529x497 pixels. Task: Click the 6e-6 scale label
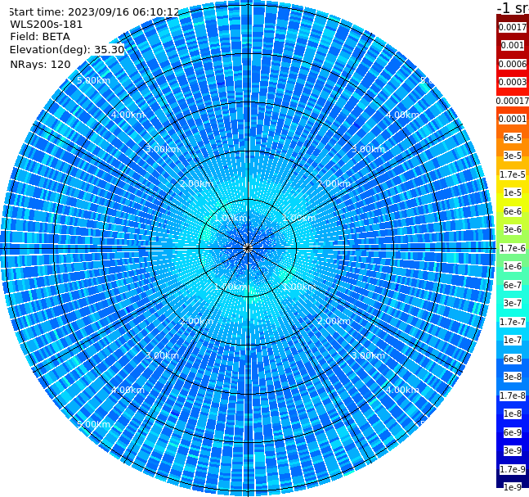point(513,211)
